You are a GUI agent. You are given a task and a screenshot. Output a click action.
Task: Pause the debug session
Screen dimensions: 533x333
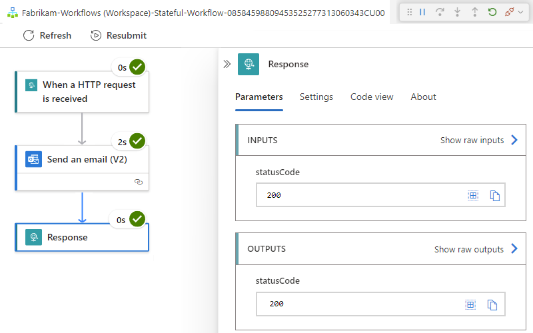click(x=422, y=12)
